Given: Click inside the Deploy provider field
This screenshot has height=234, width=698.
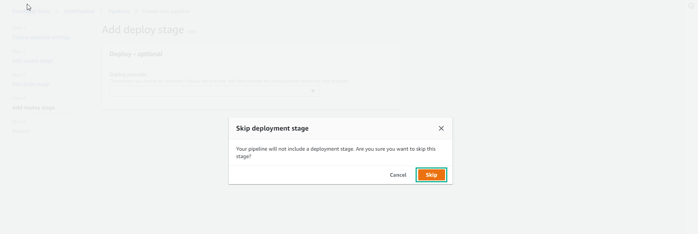Looking at the screenshot, I should point(209,91).
